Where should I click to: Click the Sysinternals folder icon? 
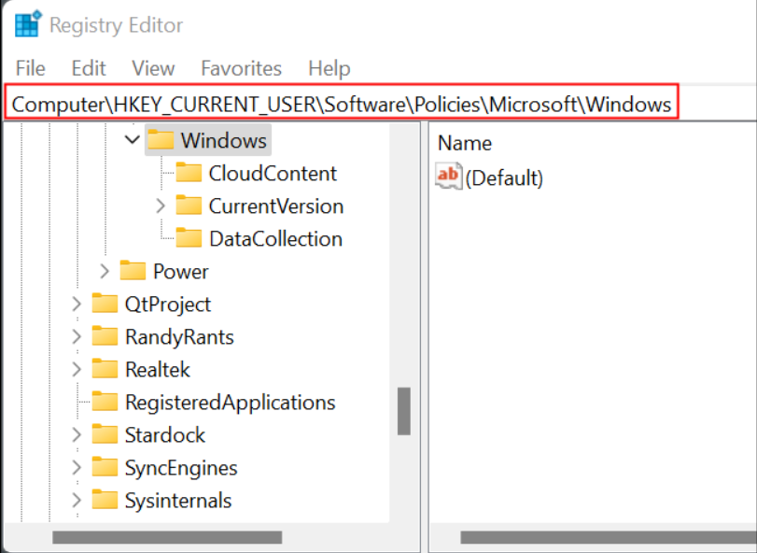pos(105,500)
